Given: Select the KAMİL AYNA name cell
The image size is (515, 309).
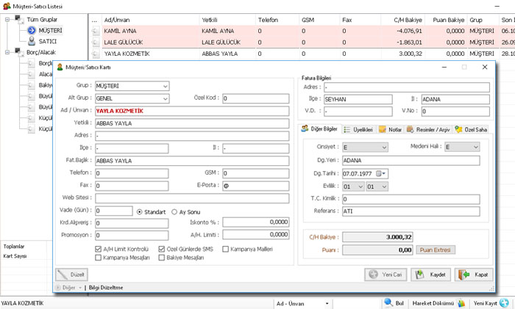Looking at the screenshot, I should [x=150, y=31].
